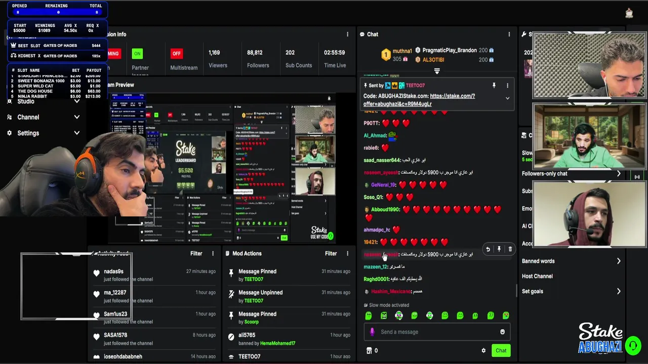This screenshot has width=648, height=364.
Task: Insert the fourth green quick emote
Action: click(x=414, y=315)
